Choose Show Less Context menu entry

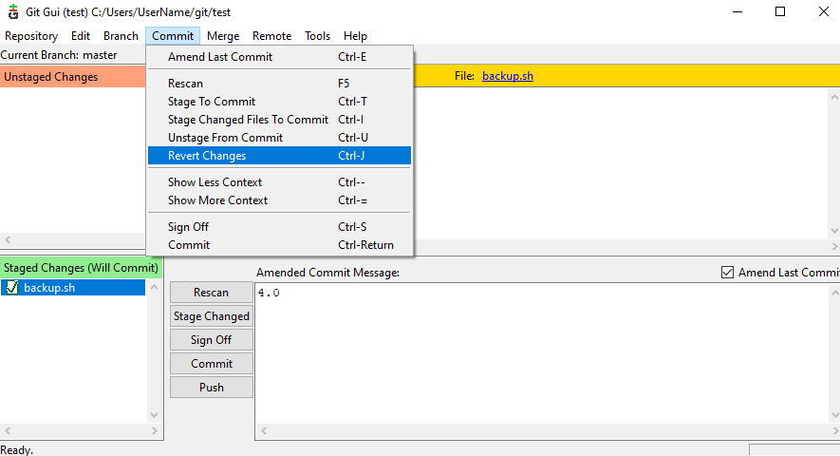279,182
